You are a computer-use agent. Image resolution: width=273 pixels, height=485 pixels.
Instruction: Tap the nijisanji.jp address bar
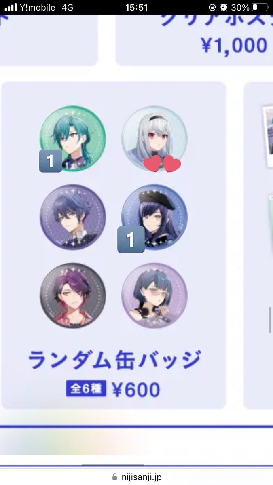point(136,477)
